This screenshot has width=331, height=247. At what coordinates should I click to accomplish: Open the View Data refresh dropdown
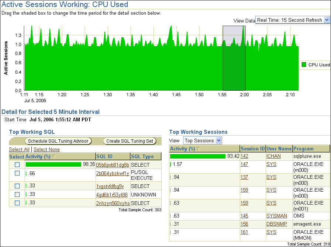(x=326, y=20)
